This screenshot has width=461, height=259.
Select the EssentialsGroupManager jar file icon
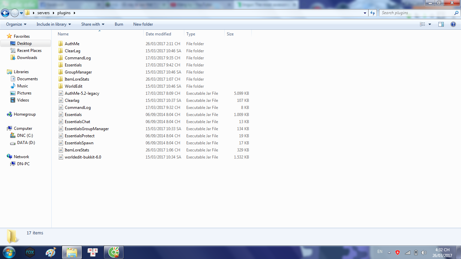[x=61, y=129]
